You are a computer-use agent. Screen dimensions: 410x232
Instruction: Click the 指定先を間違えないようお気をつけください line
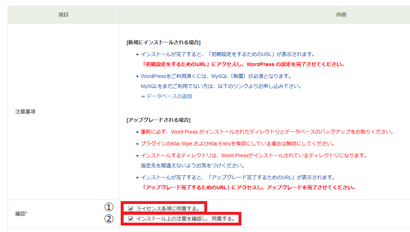click(192, 166)
